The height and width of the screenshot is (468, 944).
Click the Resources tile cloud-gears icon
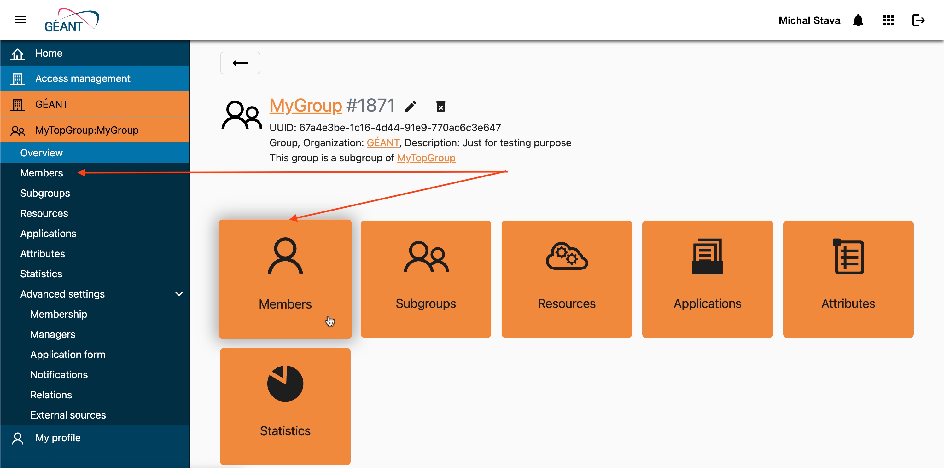point(567,256)
